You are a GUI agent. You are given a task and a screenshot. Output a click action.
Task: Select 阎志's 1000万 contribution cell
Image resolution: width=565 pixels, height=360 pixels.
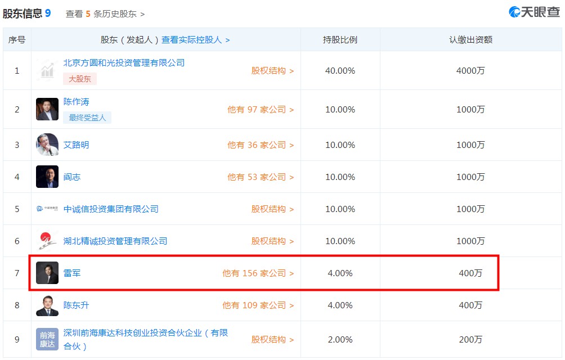470,177
